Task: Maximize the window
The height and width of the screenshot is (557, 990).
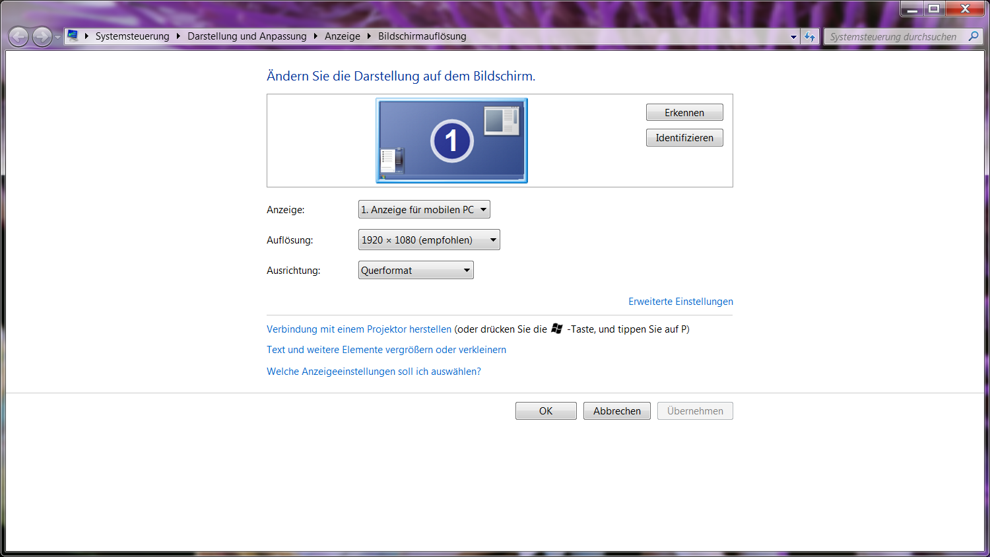Action: pos(934,9)
